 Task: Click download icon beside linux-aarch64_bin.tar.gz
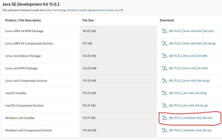point(164,43)
